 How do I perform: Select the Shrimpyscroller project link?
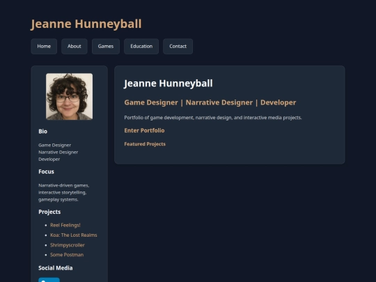coord(68,245)
